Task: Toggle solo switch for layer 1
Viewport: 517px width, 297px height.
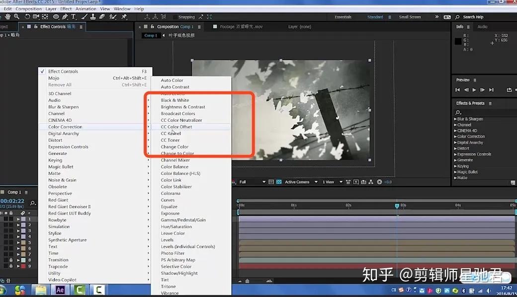Action: pyautogui.click(x=6, y=219)
